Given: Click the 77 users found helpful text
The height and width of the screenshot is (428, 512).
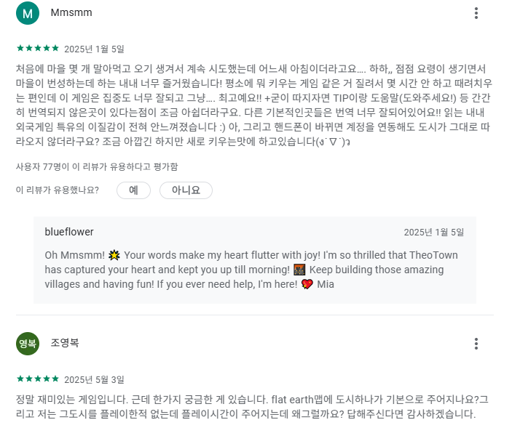Looking at the screenshot, I should pos(97,167).
